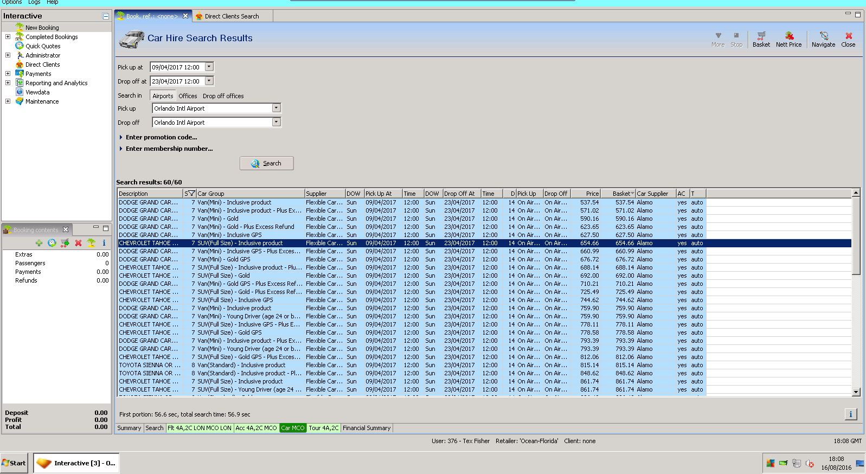The height and width of the screenshot is (474, 866).
Task: Switch search to Offices
Action: click(x=188, y=96)
